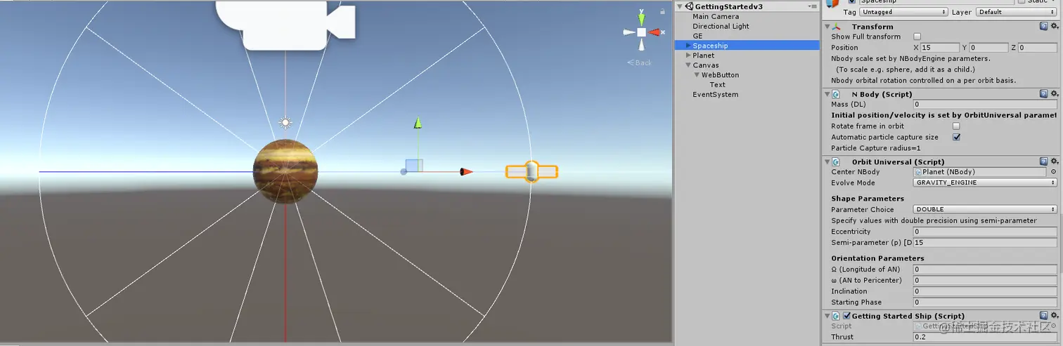Open the Transform component help icon
This screenshot has height=346, width=1063.
click(x=1043, y=27)
